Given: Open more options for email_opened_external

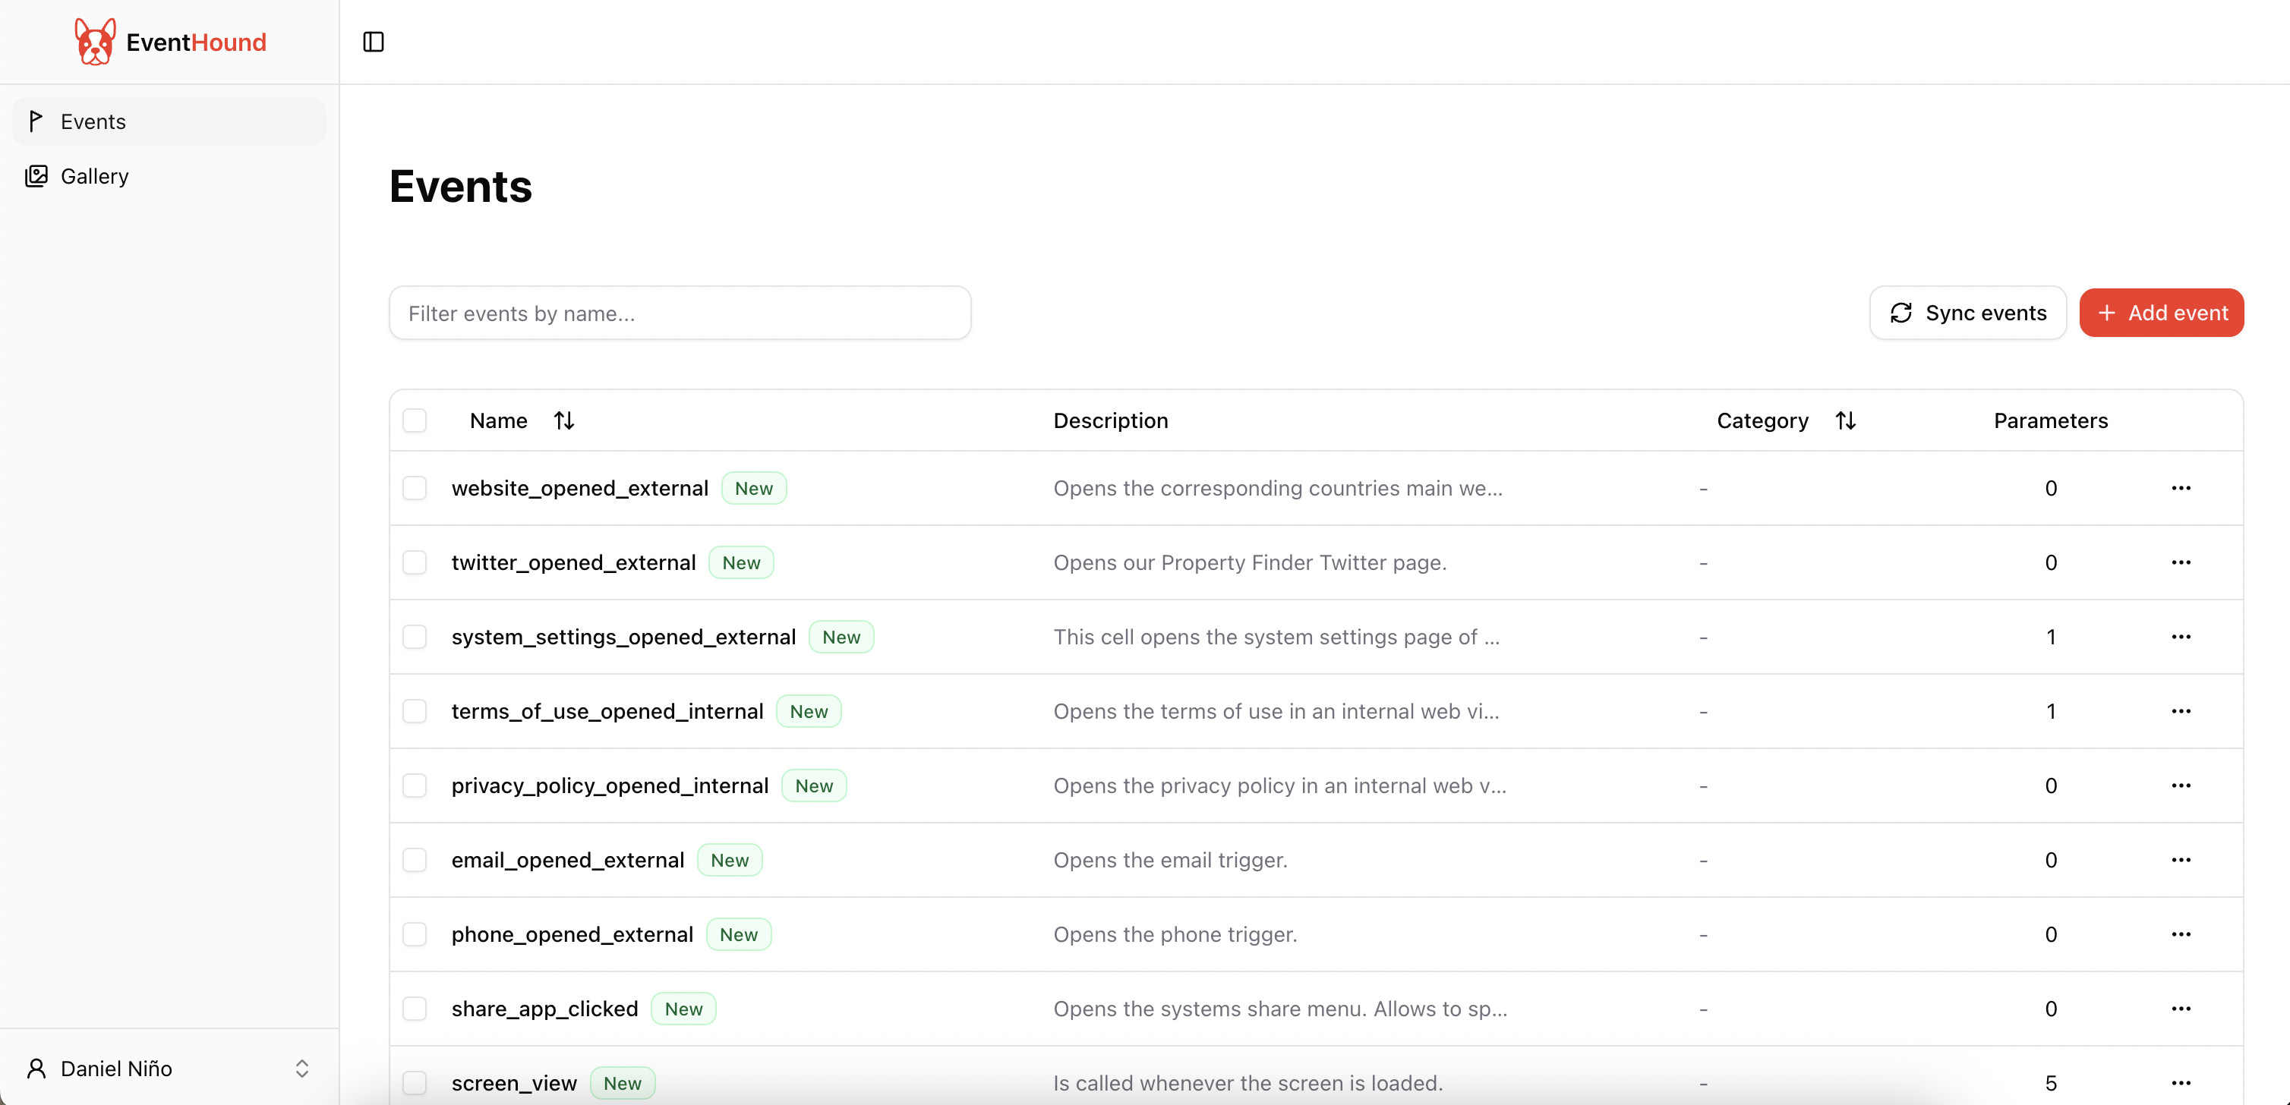Looking at the screenshot, I should [2181, 860].
